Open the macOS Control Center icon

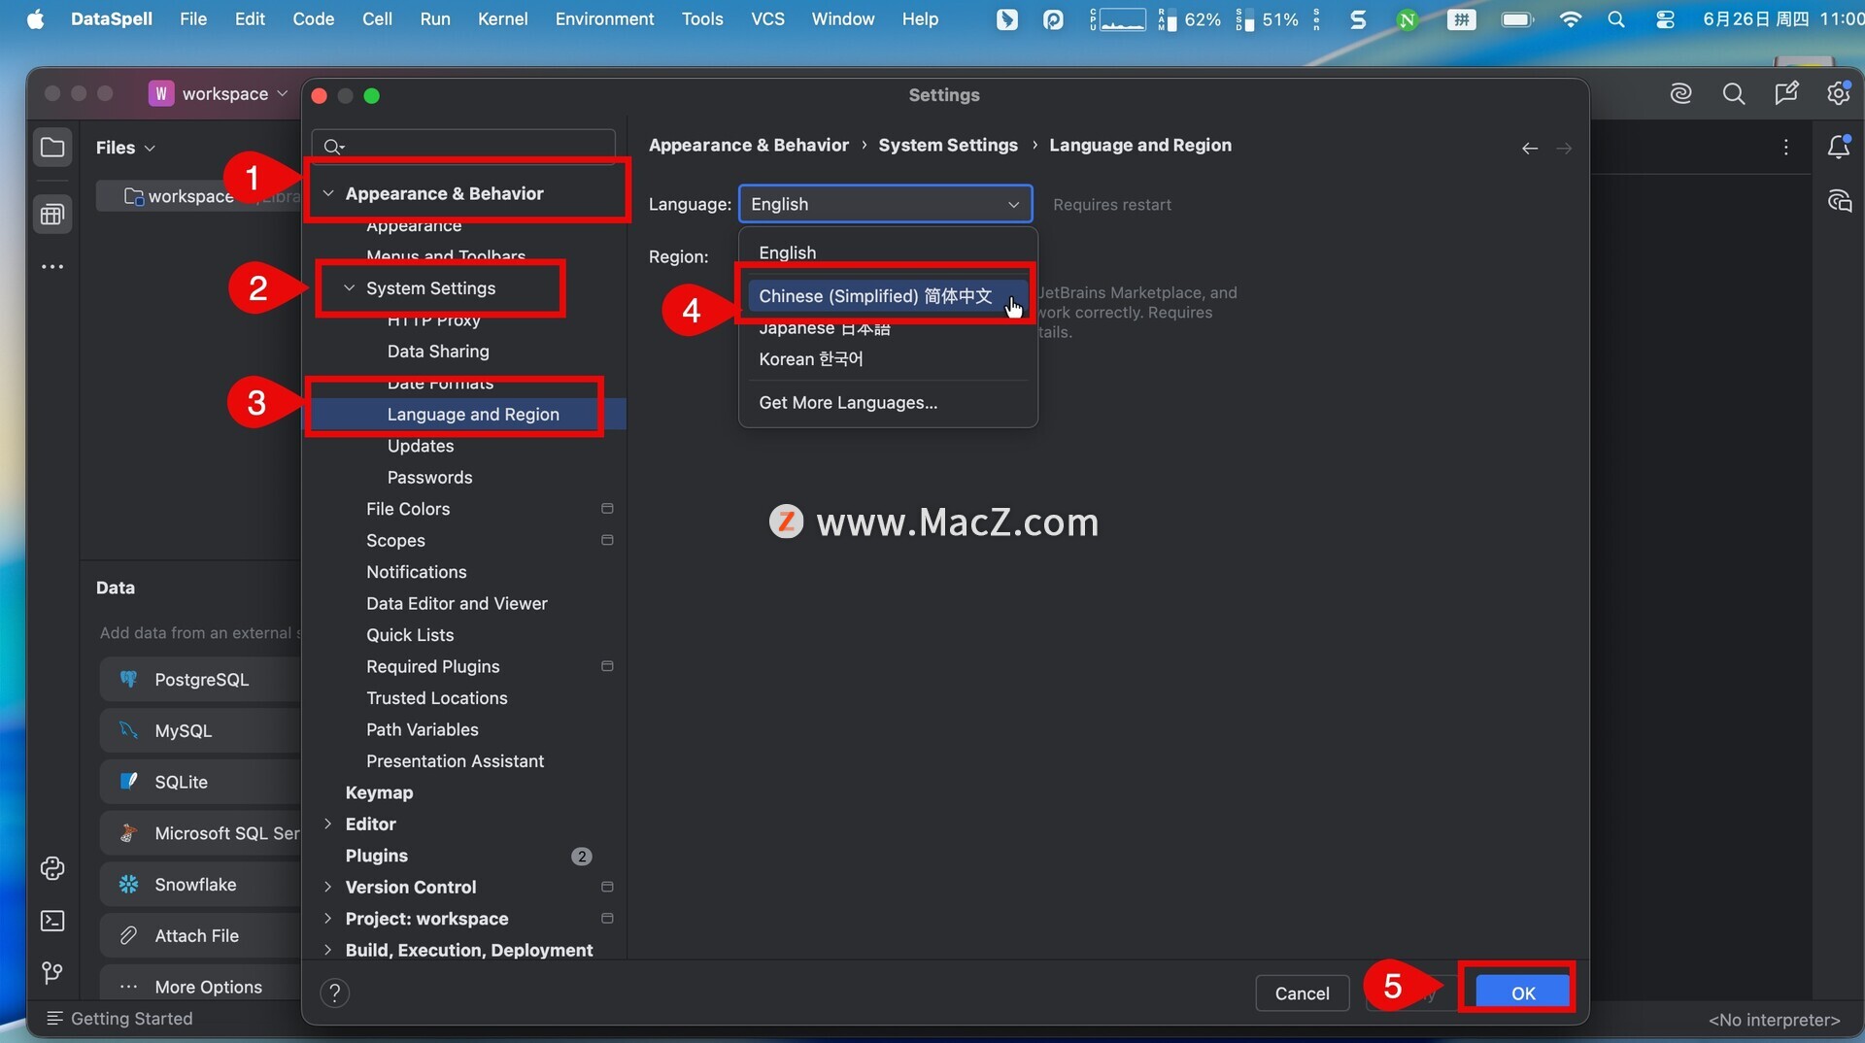(x=1665, y=19)
